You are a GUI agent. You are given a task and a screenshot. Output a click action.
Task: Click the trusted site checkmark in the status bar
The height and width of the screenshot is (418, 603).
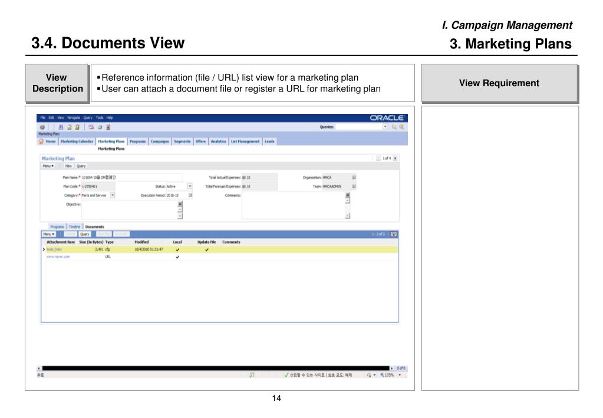tap(286, 375)
